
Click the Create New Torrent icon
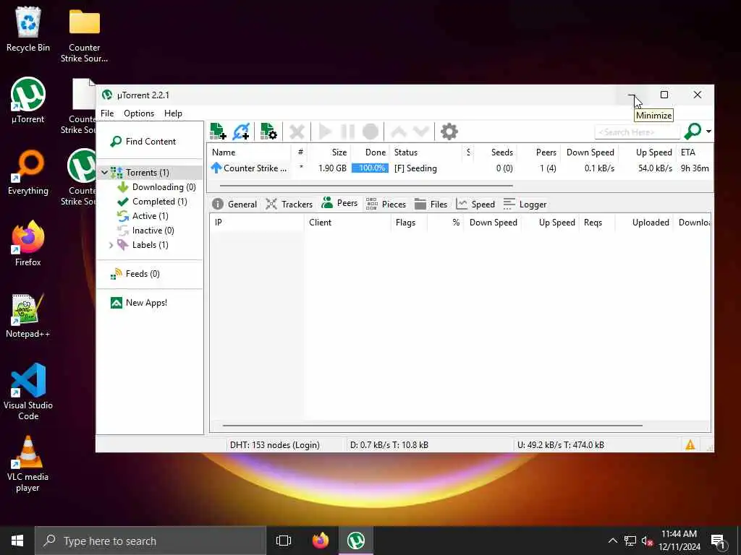coord(268,132)
